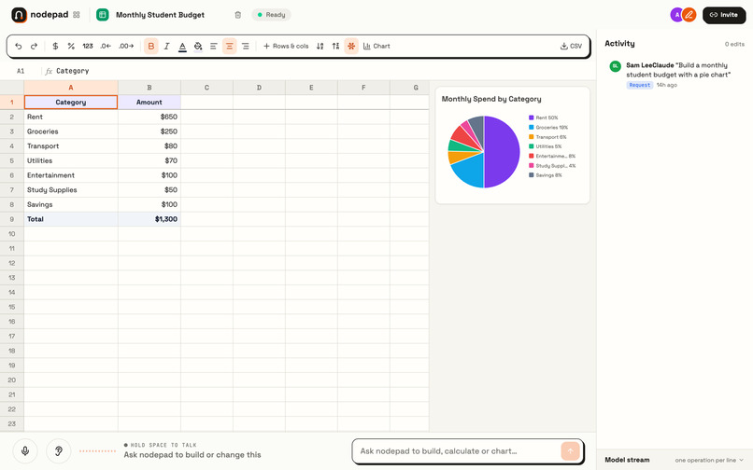Toggle the orange snowflake freeze button
The height and width of the screenshot is (470, 753).
click(351, 46)
